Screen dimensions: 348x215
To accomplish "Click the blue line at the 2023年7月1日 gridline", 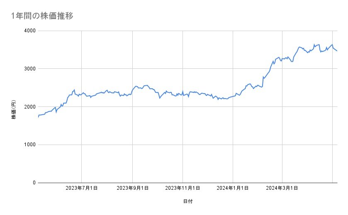I will point(81,94).
